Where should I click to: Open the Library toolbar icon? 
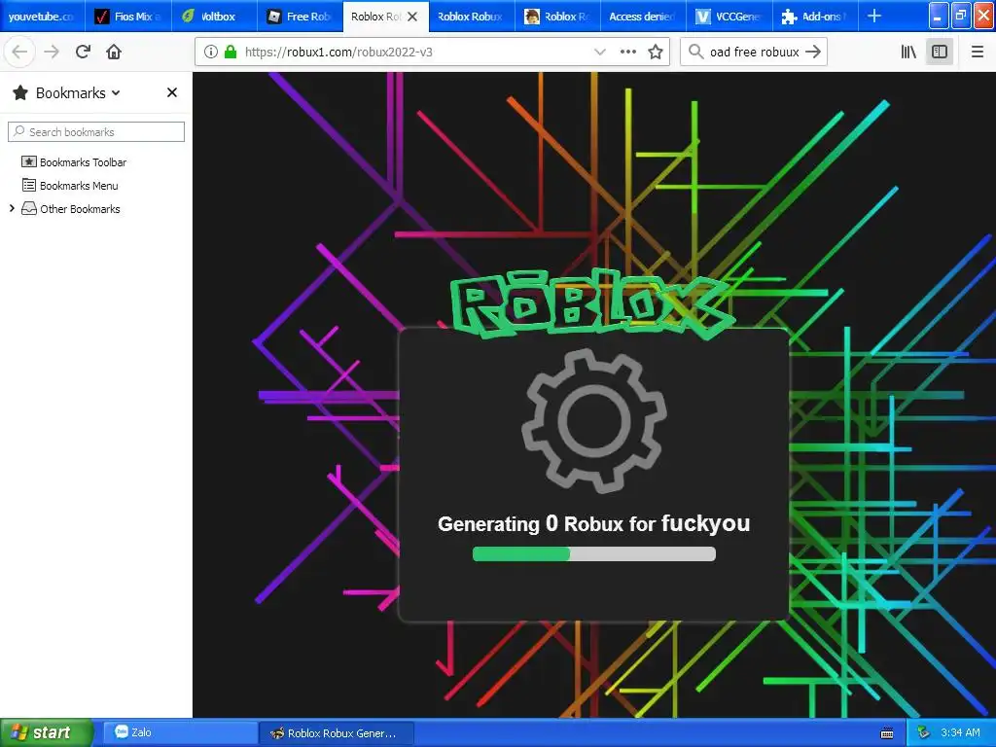(908, 52)
